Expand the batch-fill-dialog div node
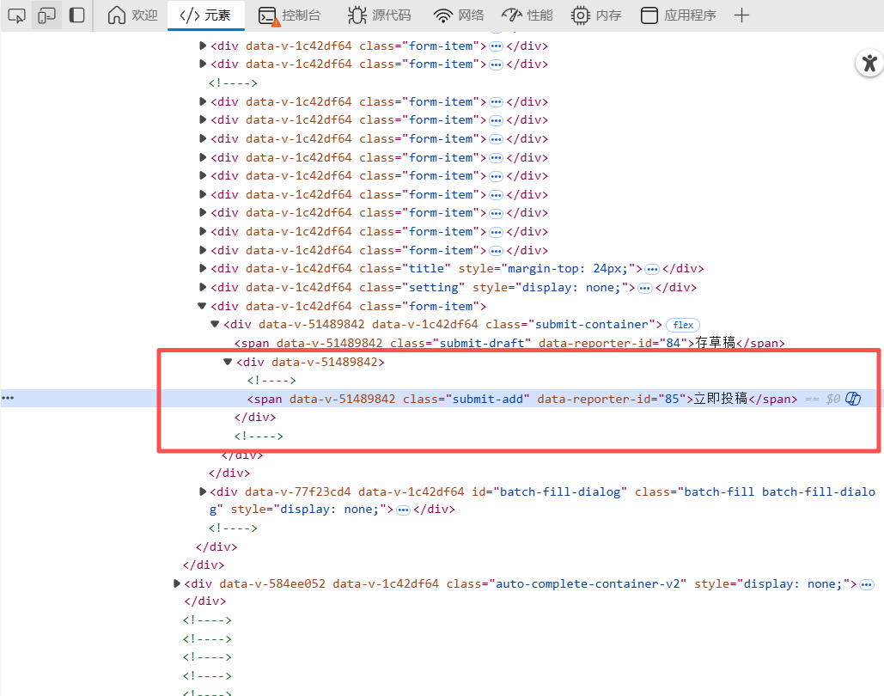Image resolution: width=884 pixels, height=696 pixels. click(x=203, y=491)
